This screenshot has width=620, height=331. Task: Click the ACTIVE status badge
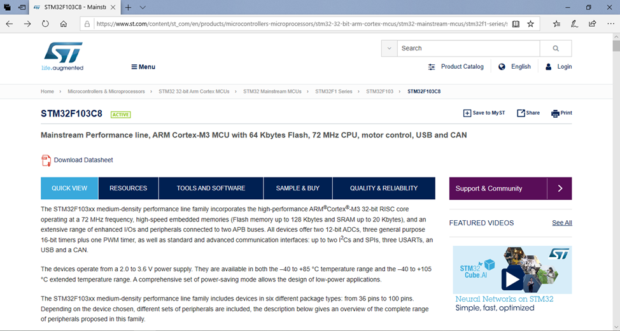point(120,115)
